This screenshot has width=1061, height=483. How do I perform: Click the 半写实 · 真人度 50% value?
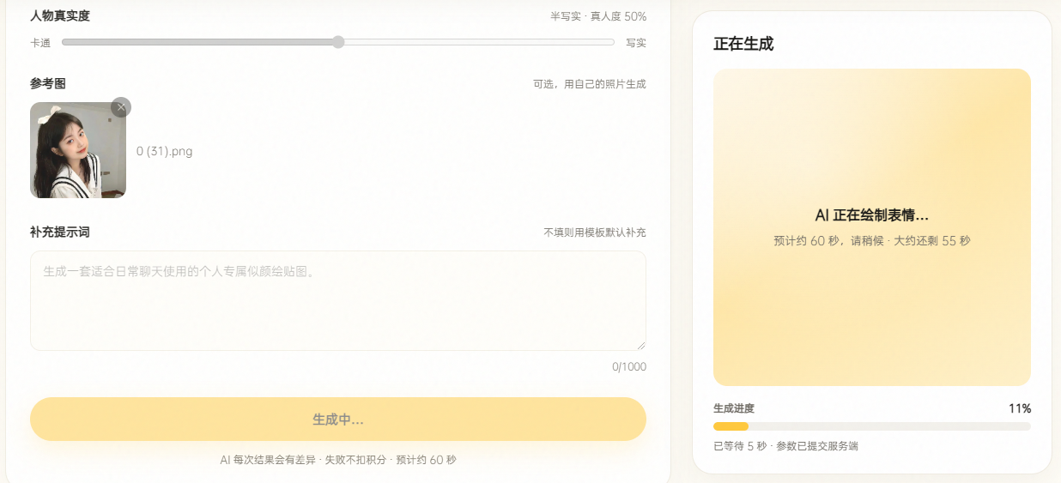598,16
